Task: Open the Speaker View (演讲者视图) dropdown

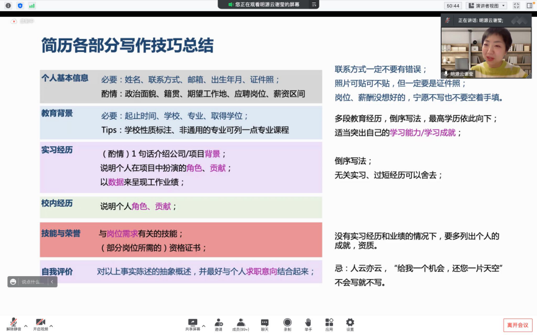Action: [486, 6]
